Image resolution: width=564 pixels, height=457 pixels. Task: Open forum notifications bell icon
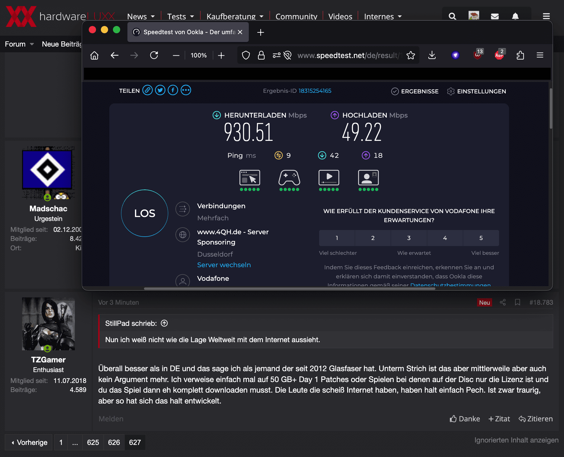point(515,16)
